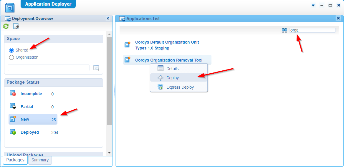Click the green refresh icon in Deployment Overview
Image resolution: width=344 pixels, height=167 pixels.
6,27
